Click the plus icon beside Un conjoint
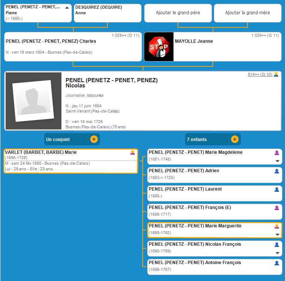This screenshot has height=281, width=285. pos(94,139)
